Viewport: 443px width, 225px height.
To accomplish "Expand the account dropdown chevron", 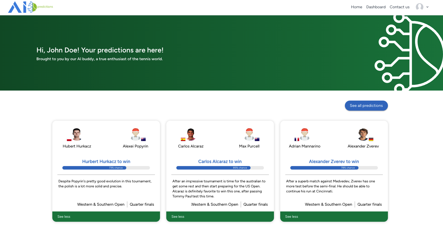I will coord(427,7).
